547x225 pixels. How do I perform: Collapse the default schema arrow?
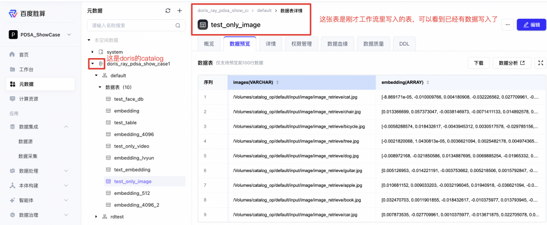pyautogui.click(x=96, y=75)
